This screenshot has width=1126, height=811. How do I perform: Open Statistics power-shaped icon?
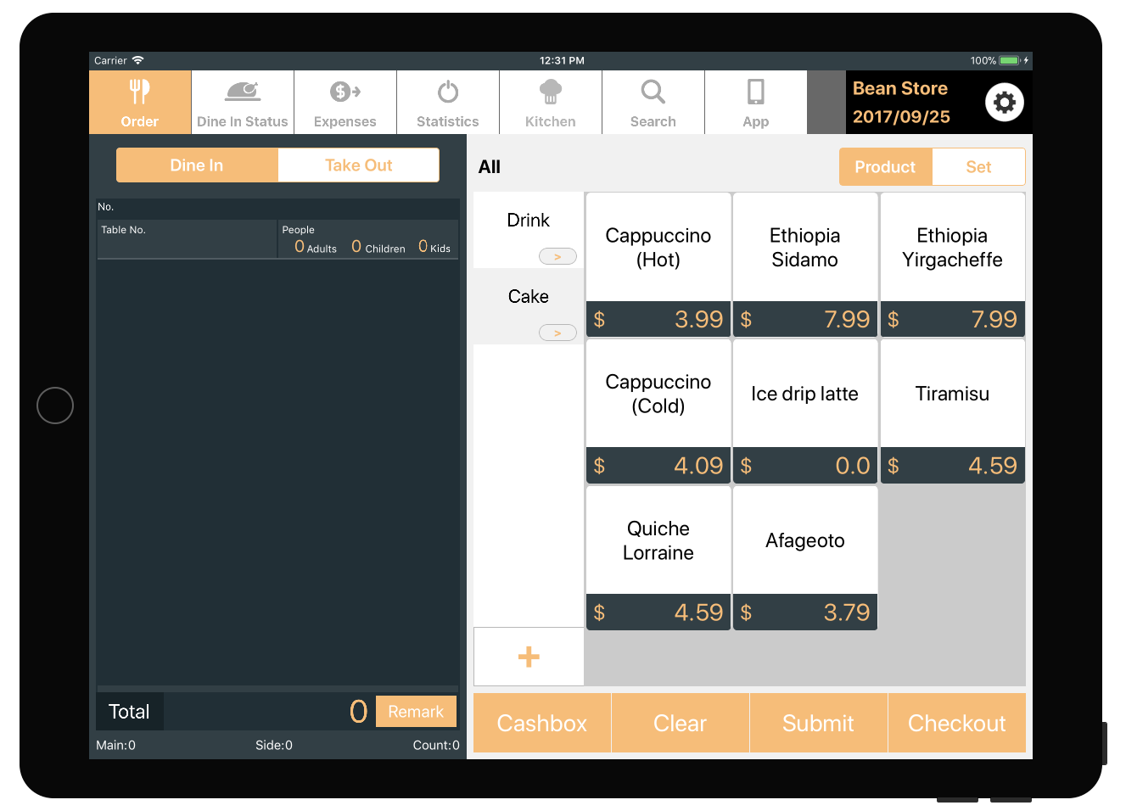[448, 92]
